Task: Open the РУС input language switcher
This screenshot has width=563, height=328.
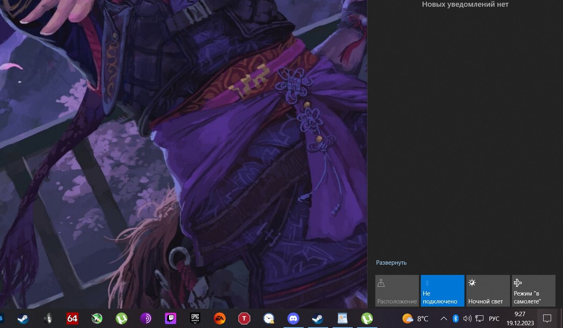Action: point(494,318)
